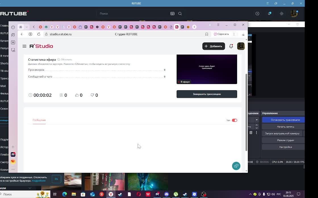This screenshot has width=318, height=198.
Task: Click the stream preview thumbnail
Action: [x=207, y=69]
